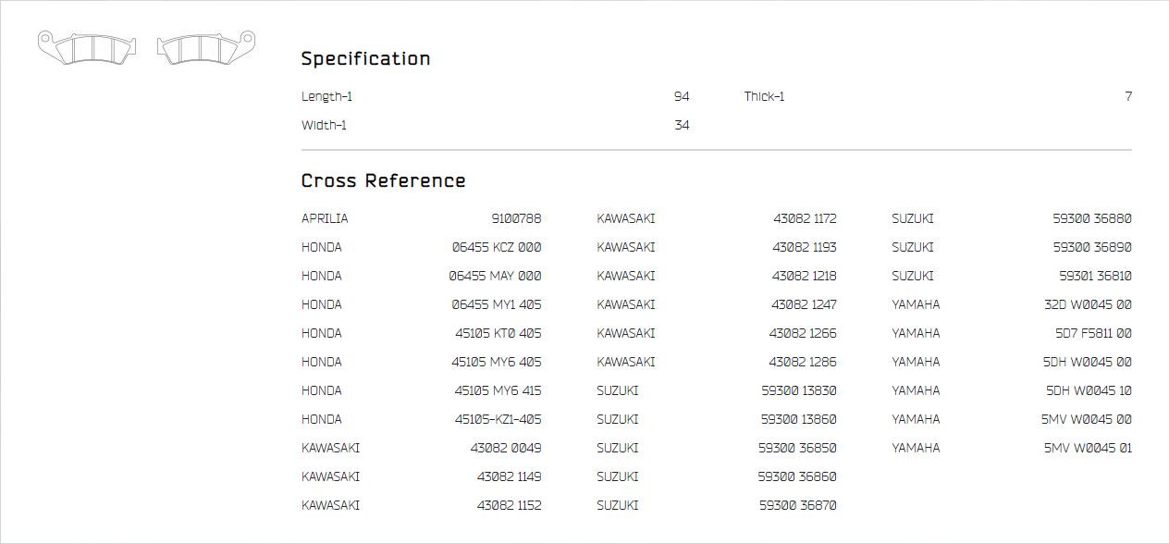Click Honda part 45105 KT0 405
This screenshot has width=1169, height=544.
point(498,333)
